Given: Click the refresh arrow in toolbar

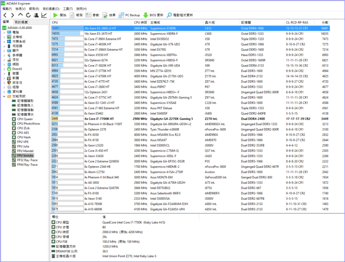Looking at the screenshot, I should tap(28, 15).
